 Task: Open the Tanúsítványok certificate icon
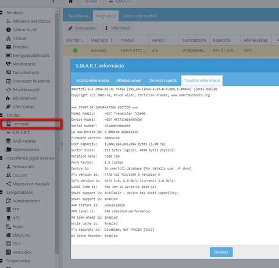(x=8, y=73)
